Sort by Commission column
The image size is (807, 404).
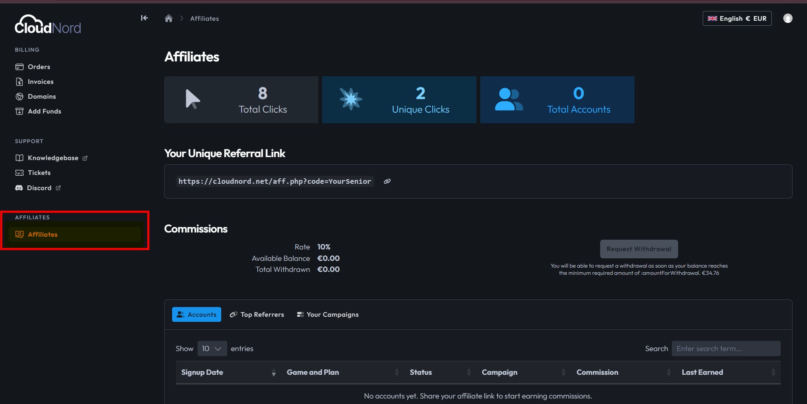[623, 372]
